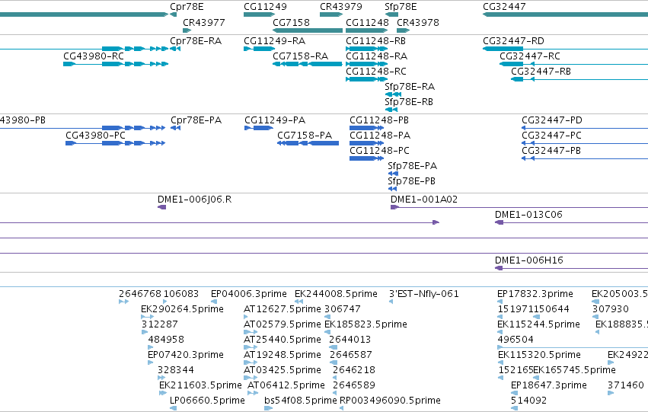
Task: Click the Sfp78E gene label
Action: pyautogui.click(x=401, y=7)
